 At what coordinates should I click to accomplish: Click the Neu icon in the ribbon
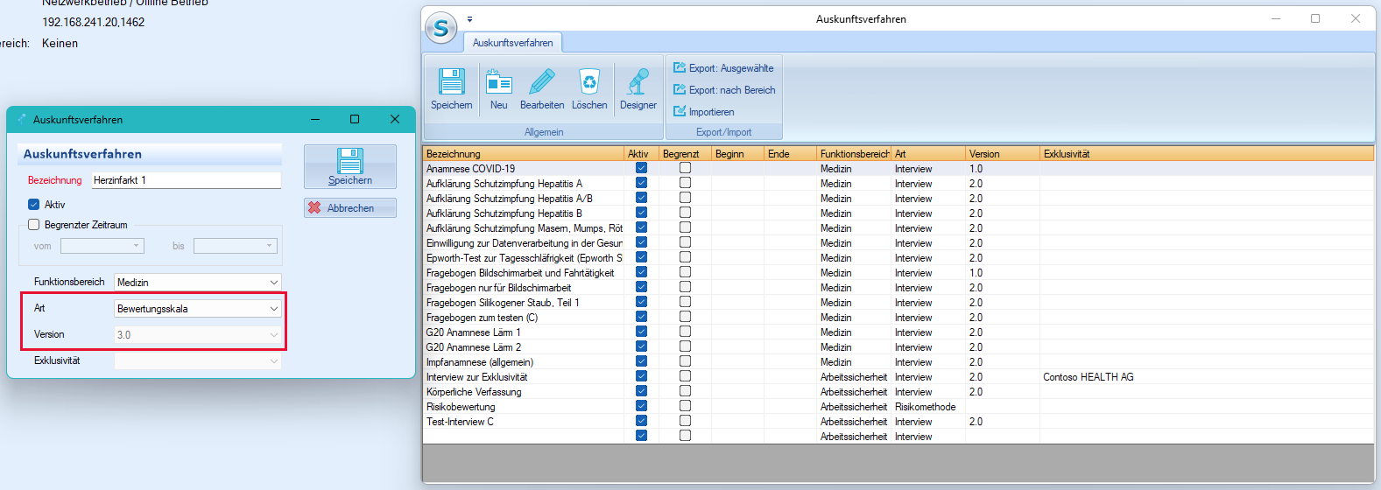(x=499, y=82)
